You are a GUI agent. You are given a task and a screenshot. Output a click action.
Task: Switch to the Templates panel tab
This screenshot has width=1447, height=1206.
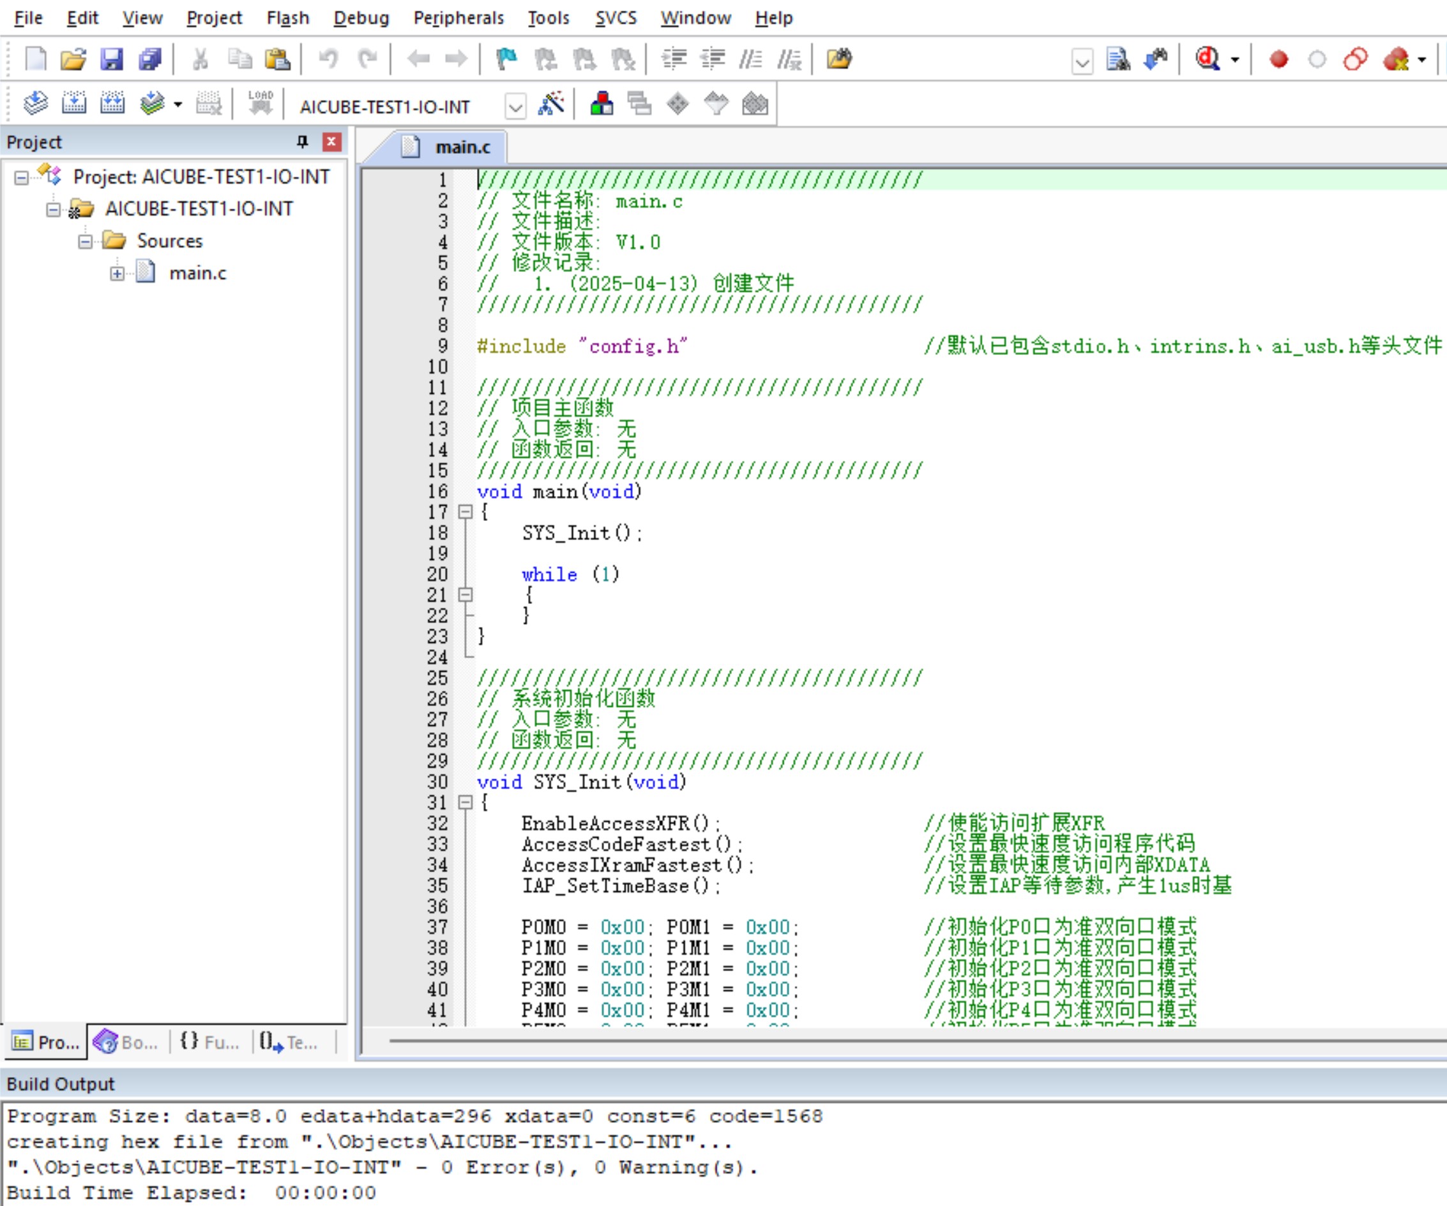(289, 1042)
